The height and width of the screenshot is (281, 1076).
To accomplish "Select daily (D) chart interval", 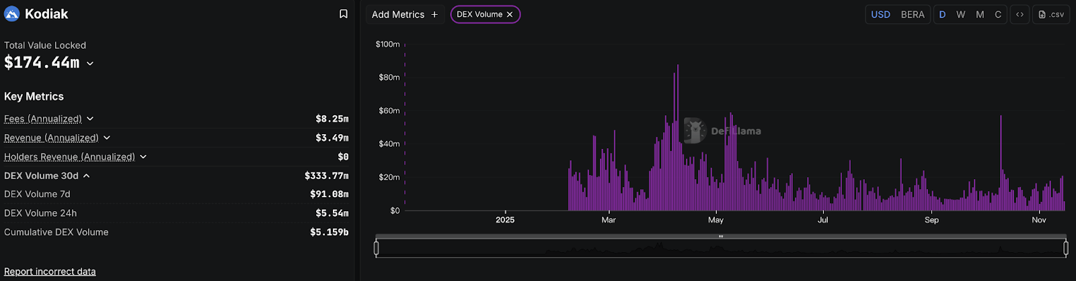I will tap(942, 15).
